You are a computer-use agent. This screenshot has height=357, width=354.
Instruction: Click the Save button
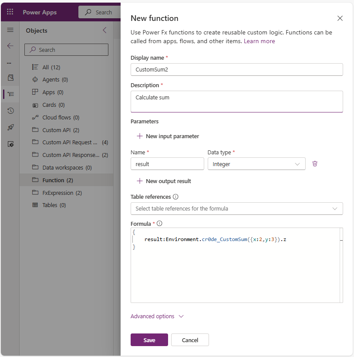[x=149, y=340]
